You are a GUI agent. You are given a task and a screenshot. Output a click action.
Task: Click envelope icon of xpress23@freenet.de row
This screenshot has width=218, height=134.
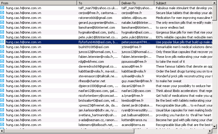click(x=2, y=105)
